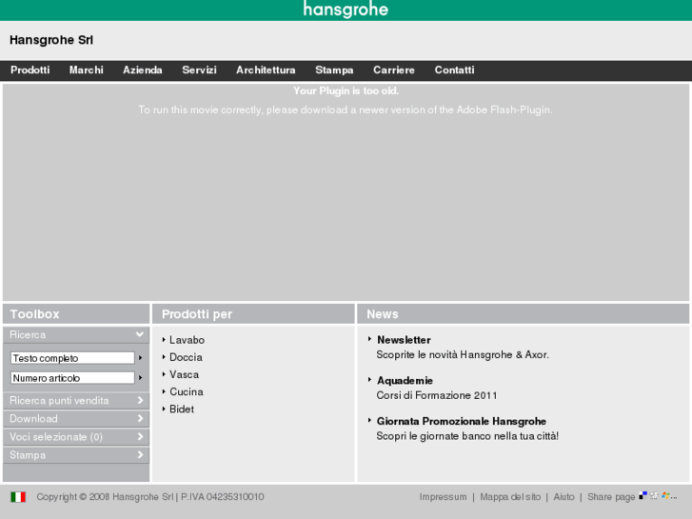Click Hansgrohe Srl title text
The image size is (692, 519).
click(x=51, y=40)
